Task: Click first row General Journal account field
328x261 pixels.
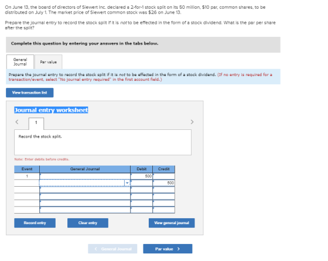Action: click(x=85, y=176)
